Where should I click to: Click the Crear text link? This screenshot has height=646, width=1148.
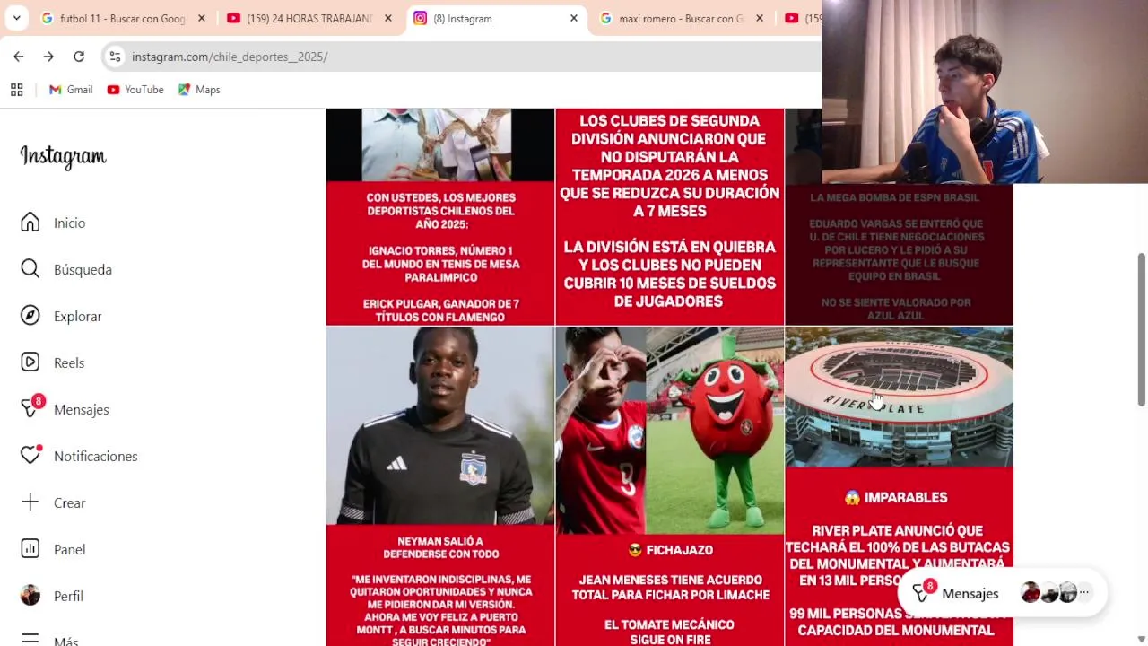click(x=70, y=502)
